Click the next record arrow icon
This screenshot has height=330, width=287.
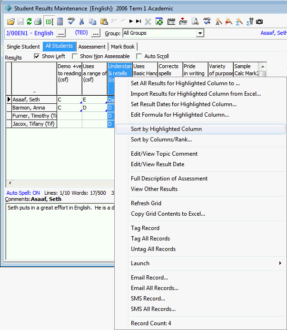[131, 21]
